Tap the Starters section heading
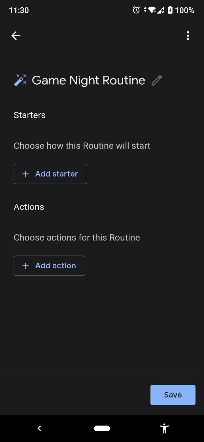This screenshot has height=442, width=204. (29, 115)
